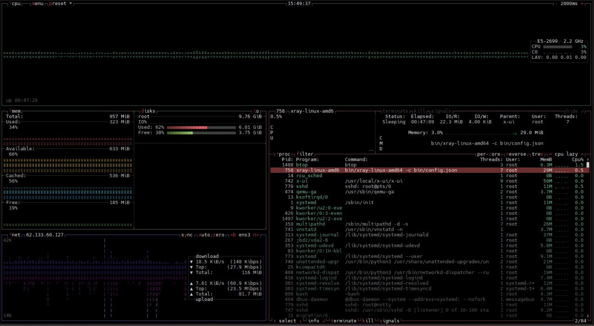The image size is (594, 326).
Task: Open the process filter field
Action: [x=305, y=154]
